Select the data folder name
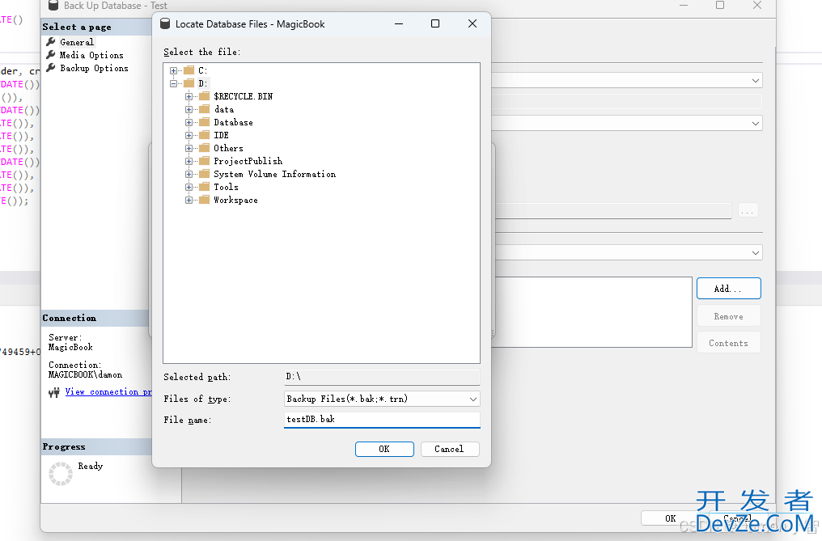The width and height of the screenshot is (822, 541). (224, 109)
